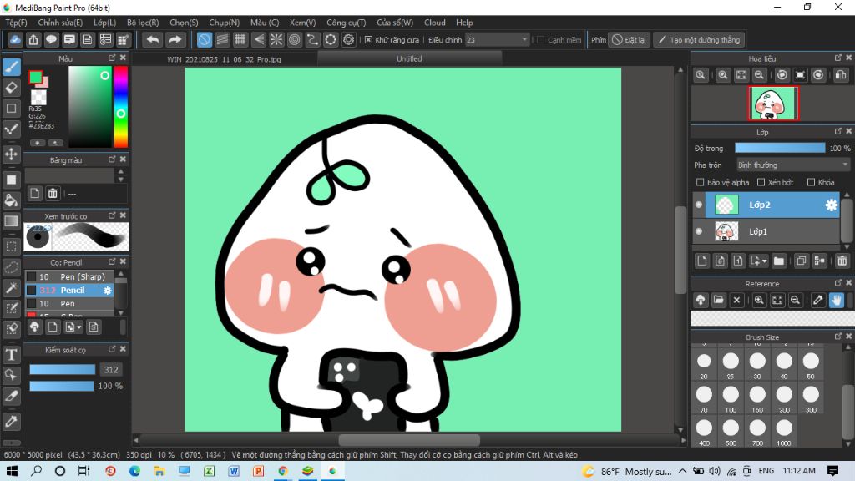Click the rainbow hue slider bar
The image size is (855, 481).
click(x=121, y=107)
